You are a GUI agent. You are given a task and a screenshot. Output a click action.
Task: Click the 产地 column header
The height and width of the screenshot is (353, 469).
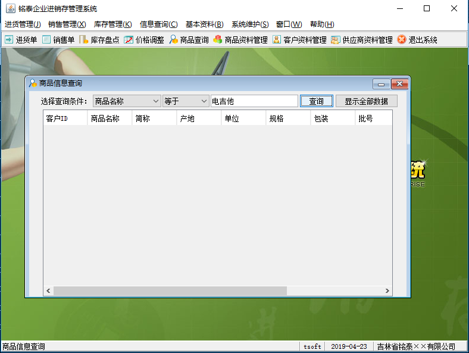click(x=199, y=118)
